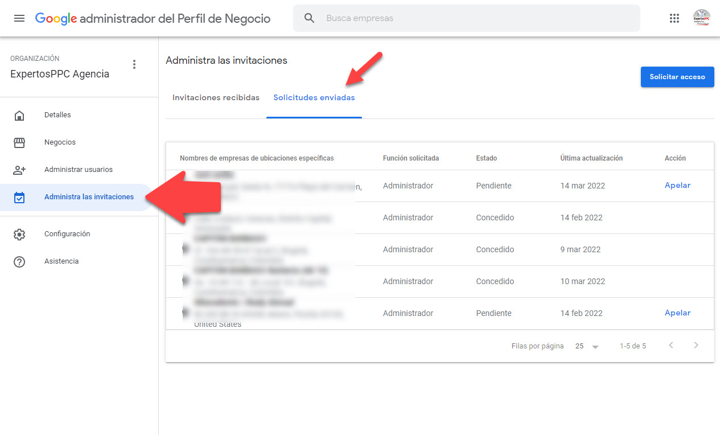720x435 pixels.
Task: Click the search magnifier icon
Action: (309, 18)
